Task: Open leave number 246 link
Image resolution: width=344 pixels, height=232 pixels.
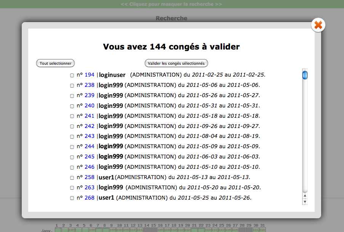Action: click(x=89, y=167)
